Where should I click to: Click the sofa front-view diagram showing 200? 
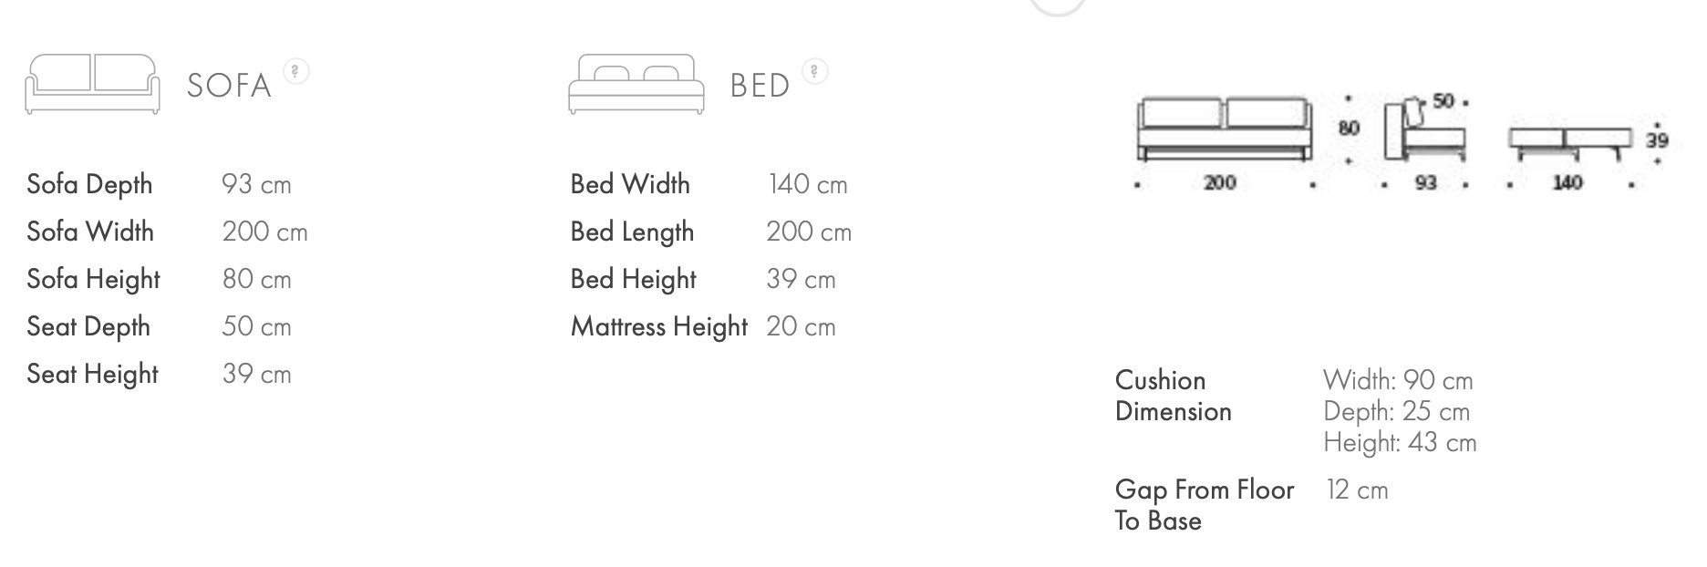click(x=1224, y=130)
